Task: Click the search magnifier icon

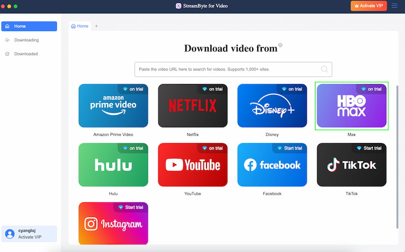Action: click(x=325, y=69)
